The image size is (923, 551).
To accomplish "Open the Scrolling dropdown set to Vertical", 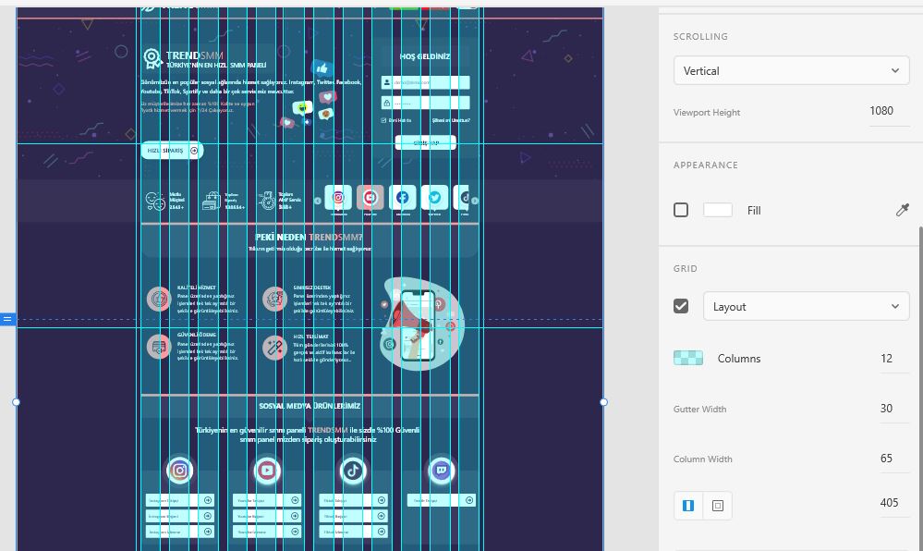I will tap(791, 70).
